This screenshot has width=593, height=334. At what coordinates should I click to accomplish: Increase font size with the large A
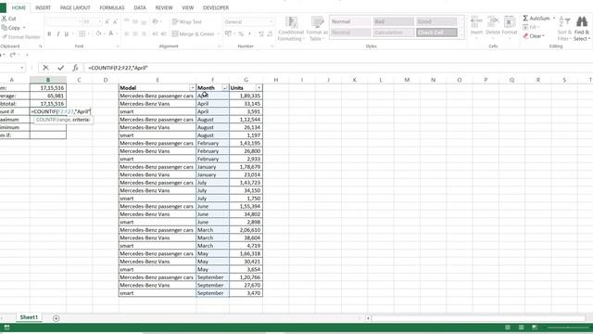107,22
